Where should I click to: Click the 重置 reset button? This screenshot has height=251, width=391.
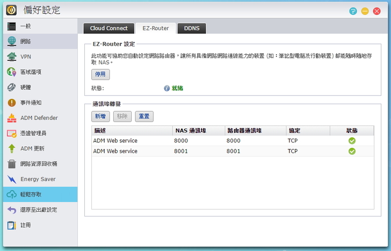[x=144, y=116]
